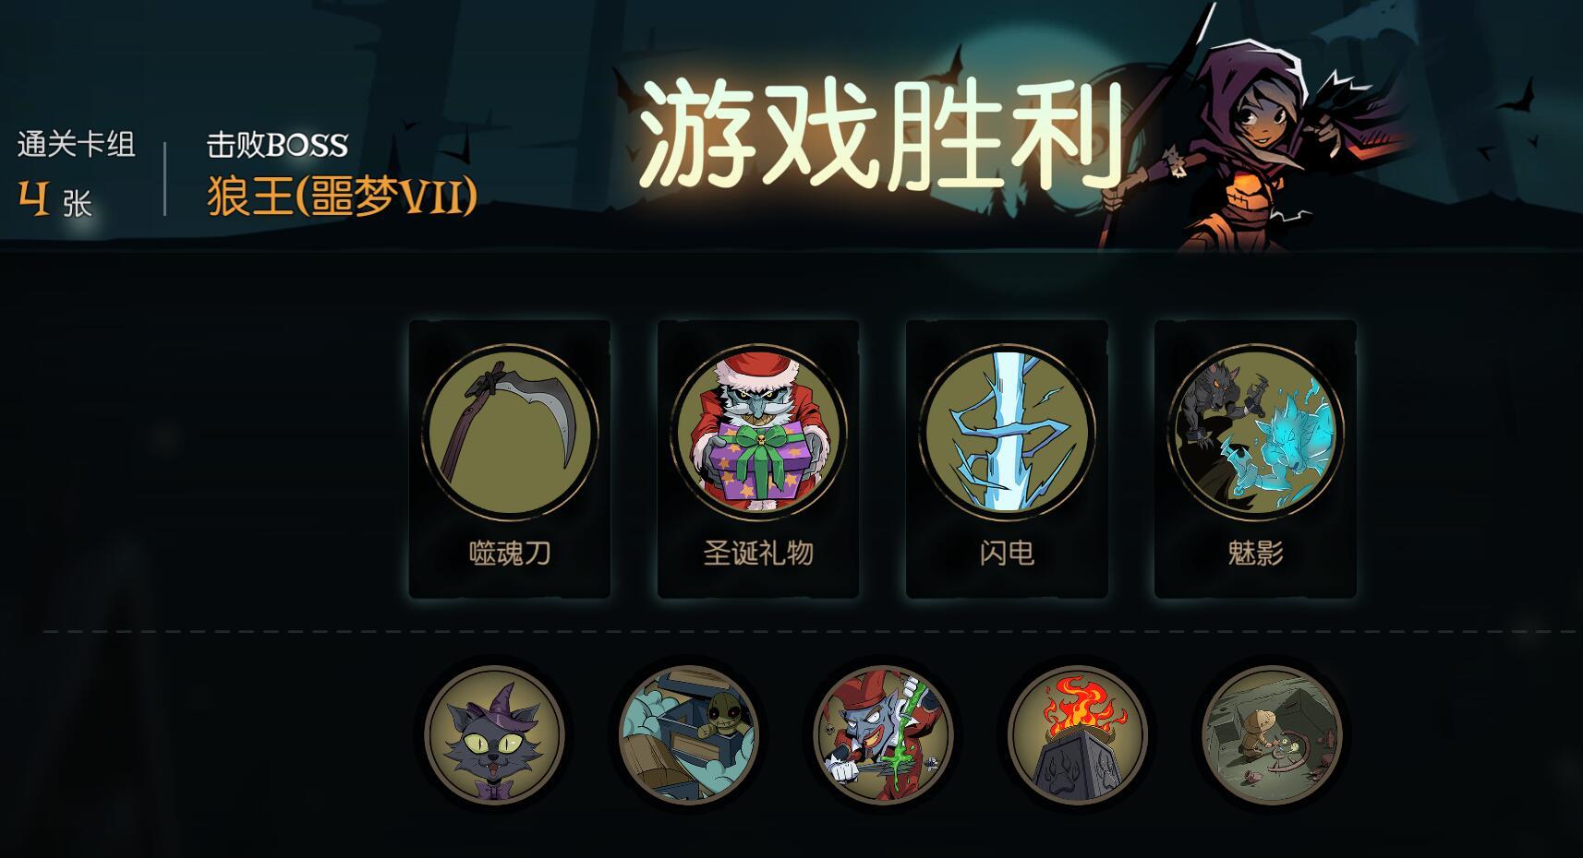Open the Santa owl gift card image
The image size is (1583, 858).
(758, 432)
